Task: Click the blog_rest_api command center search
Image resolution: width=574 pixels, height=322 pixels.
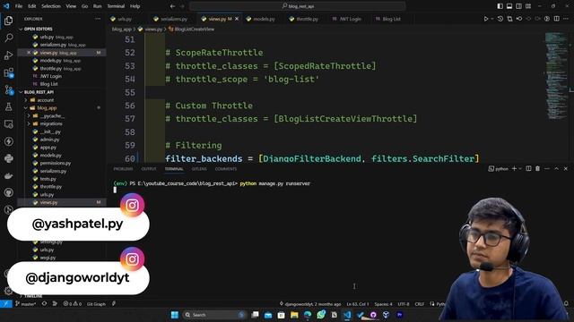Action: (298, 6)
